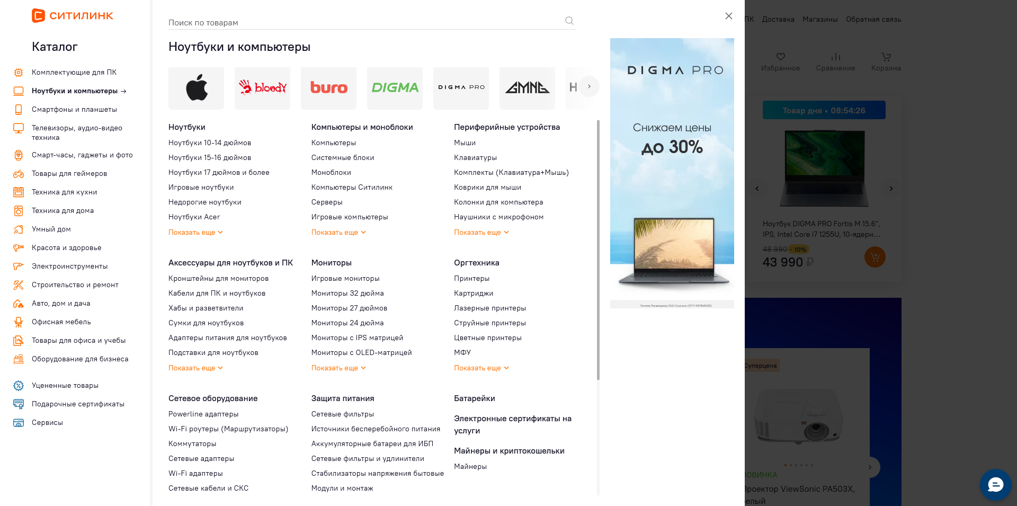
Task: Open the live chat bubble
Action: click(x=995, y=484)
